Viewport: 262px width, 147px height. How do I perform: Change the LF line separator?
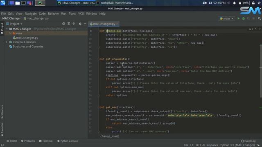pos(192,145)
